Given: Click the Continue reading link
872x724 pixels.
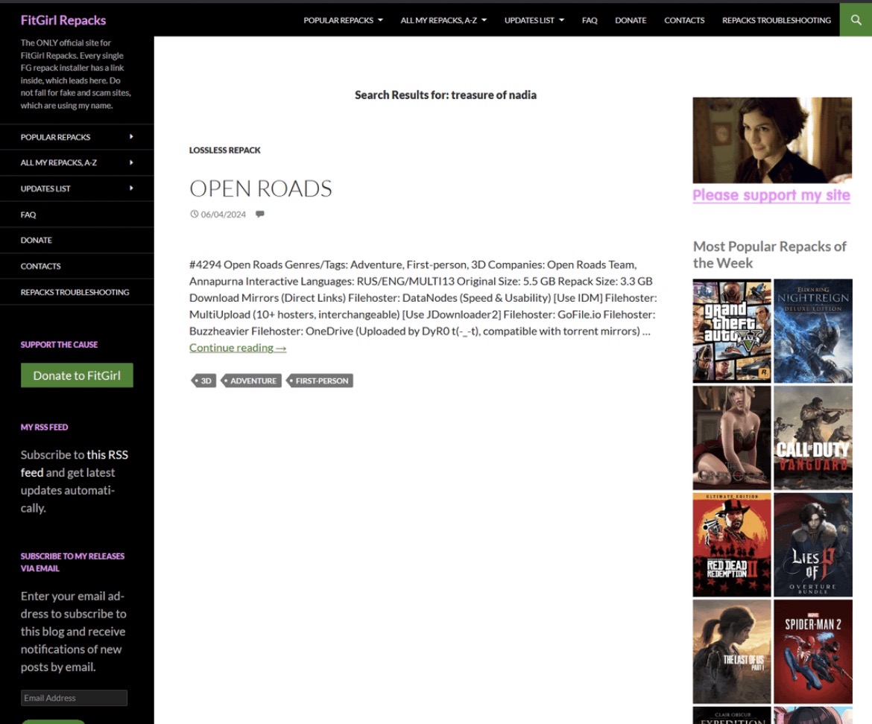Looking at the screenshot, I should pyautogui.click(x=238, y=348).
